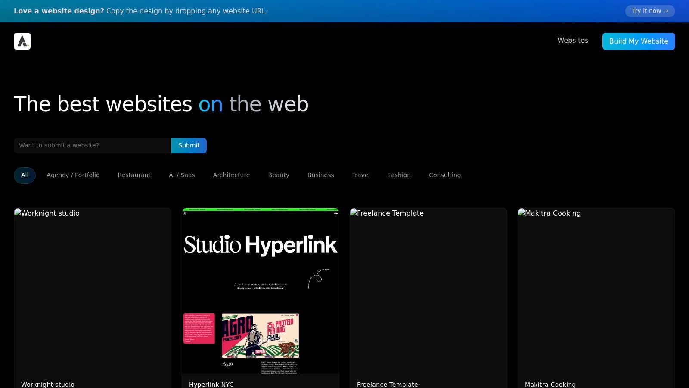Filter websites by Restaurant
Viewport: 689px width, 388px height.
coord(134,175)
